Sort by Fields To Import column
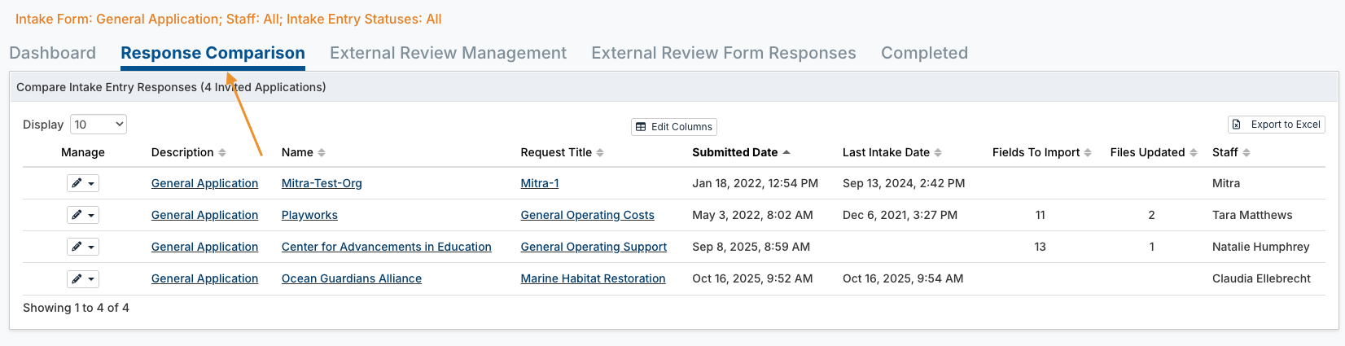 (x=1041, y=152)
